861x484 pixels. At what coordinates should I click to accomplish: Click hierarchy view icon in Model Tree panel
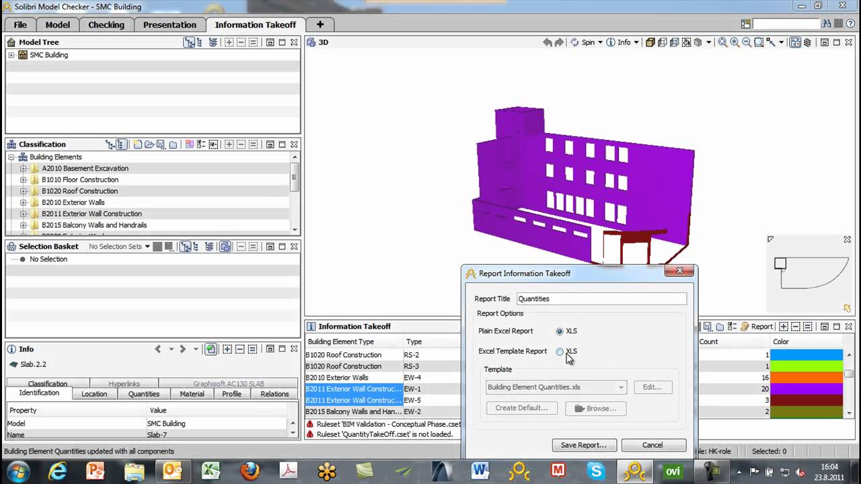click(x=190, y=42)
